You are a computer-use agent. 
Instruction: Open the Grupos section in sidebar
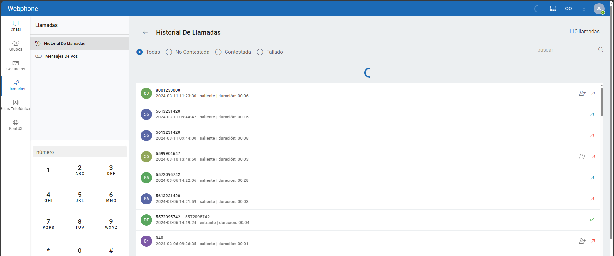(16, 46)
